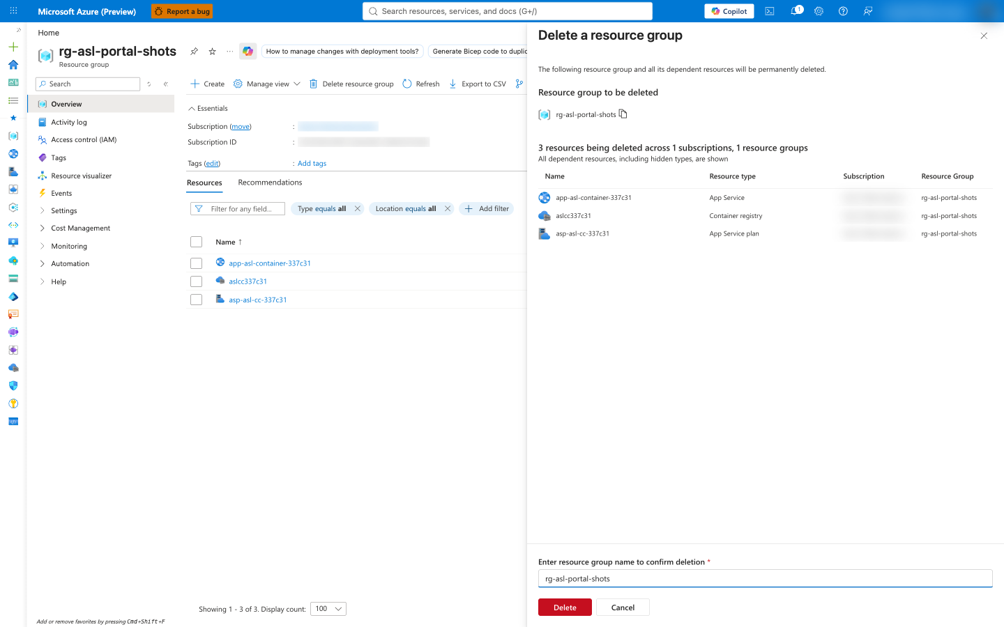Open Cloud Shell from top bar

coord(769,11)
